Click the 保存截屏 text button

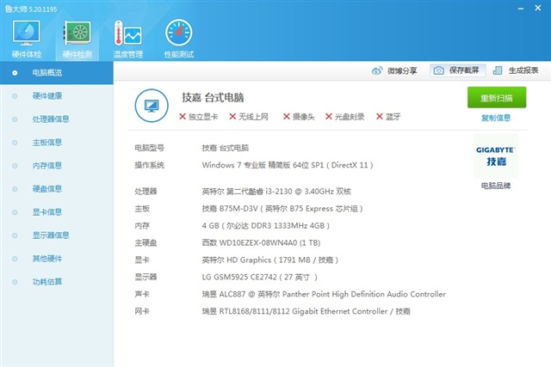(464, 70)
